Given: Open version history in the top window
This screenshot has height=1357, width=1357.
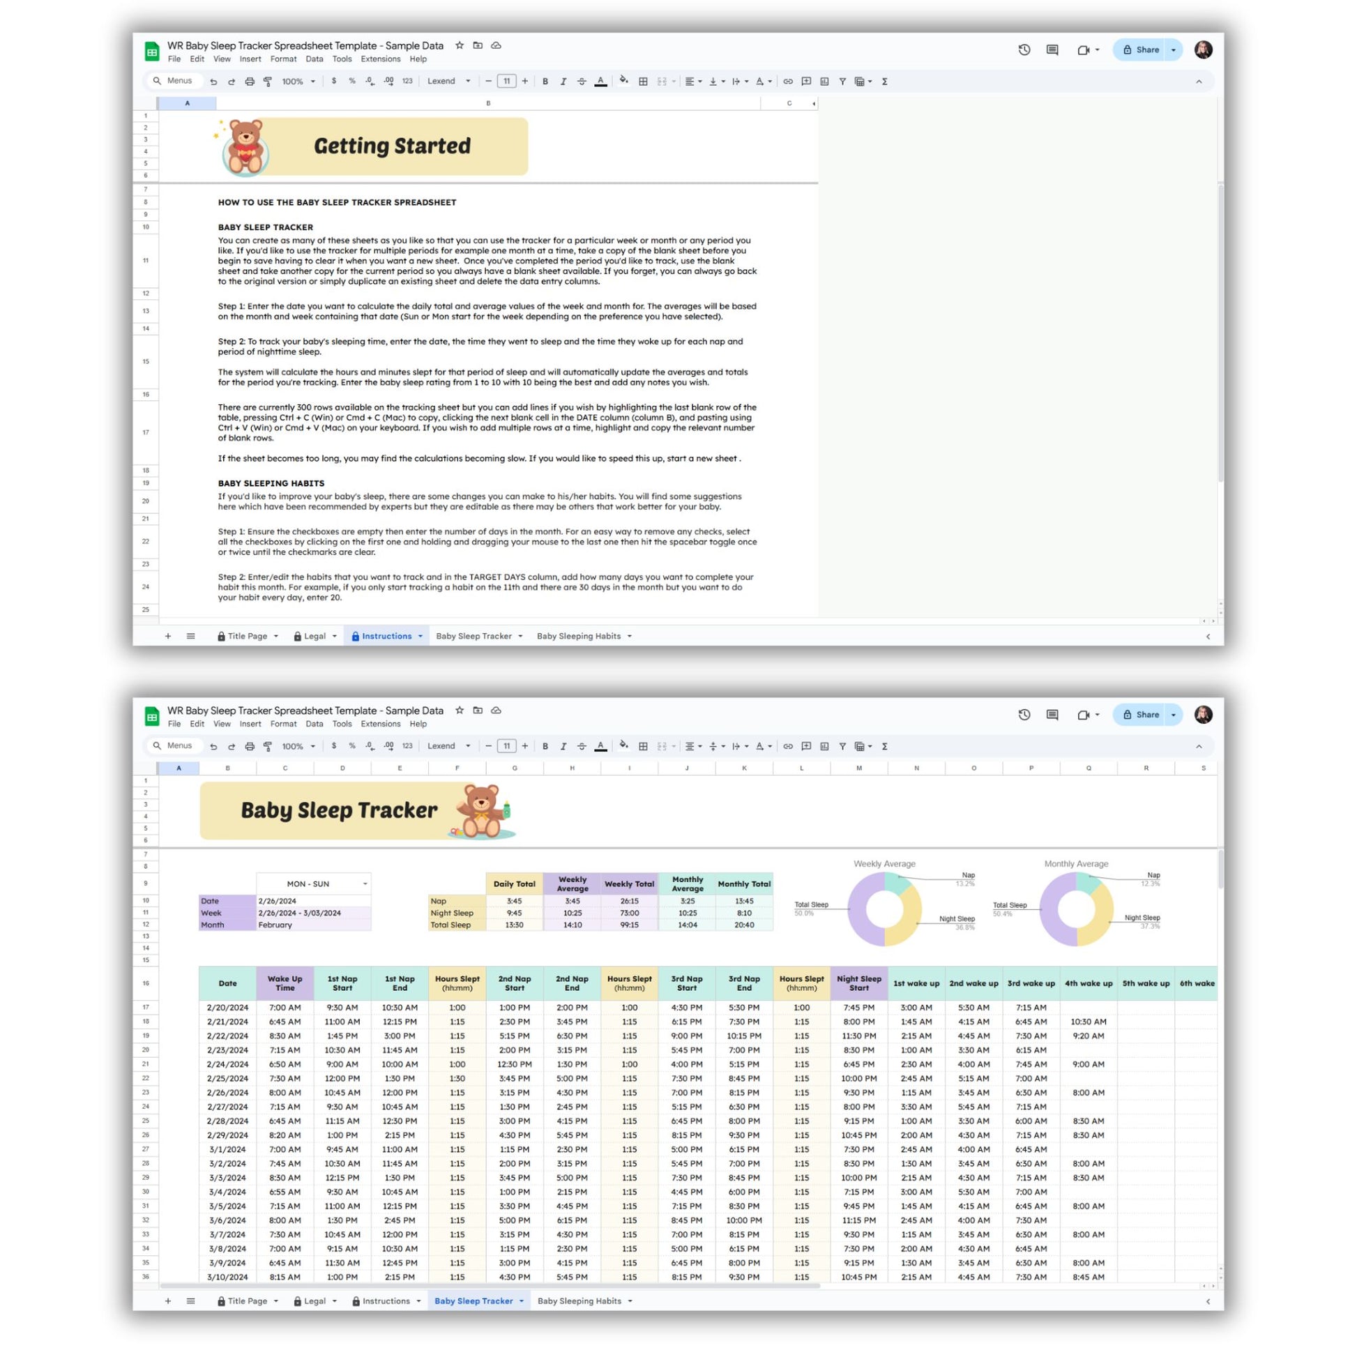Looking at the screenshot, I should coord(1024,50).
